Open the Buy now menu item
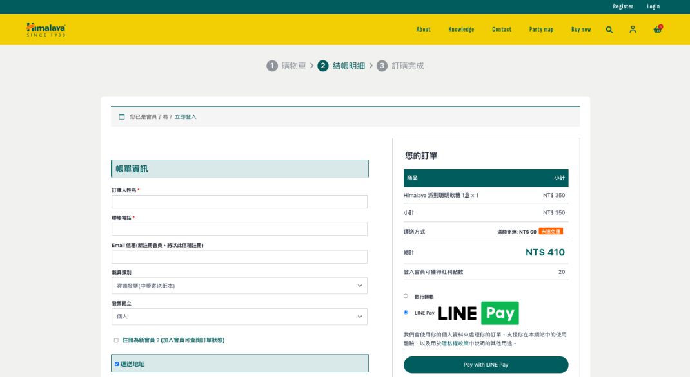Screen dimensions: 690x377 (x=581, y=30)
